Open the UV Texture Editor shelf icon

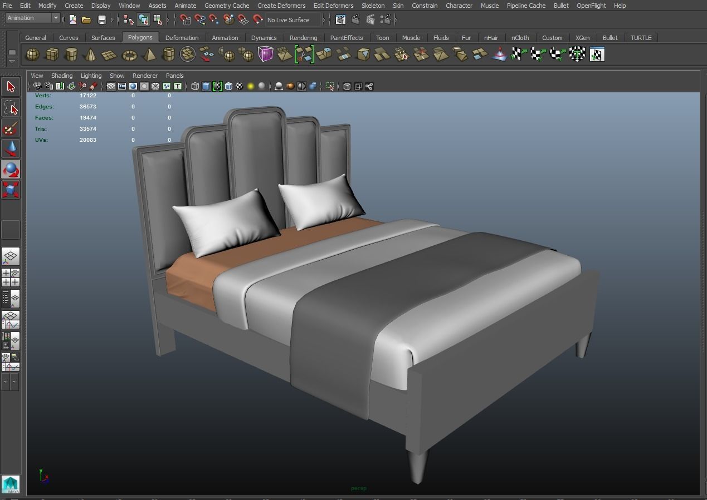pos(597,55)
